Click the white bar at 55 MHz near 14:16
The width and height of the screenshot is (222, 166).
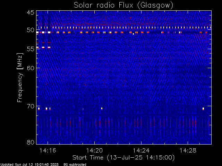click(49, 47)
